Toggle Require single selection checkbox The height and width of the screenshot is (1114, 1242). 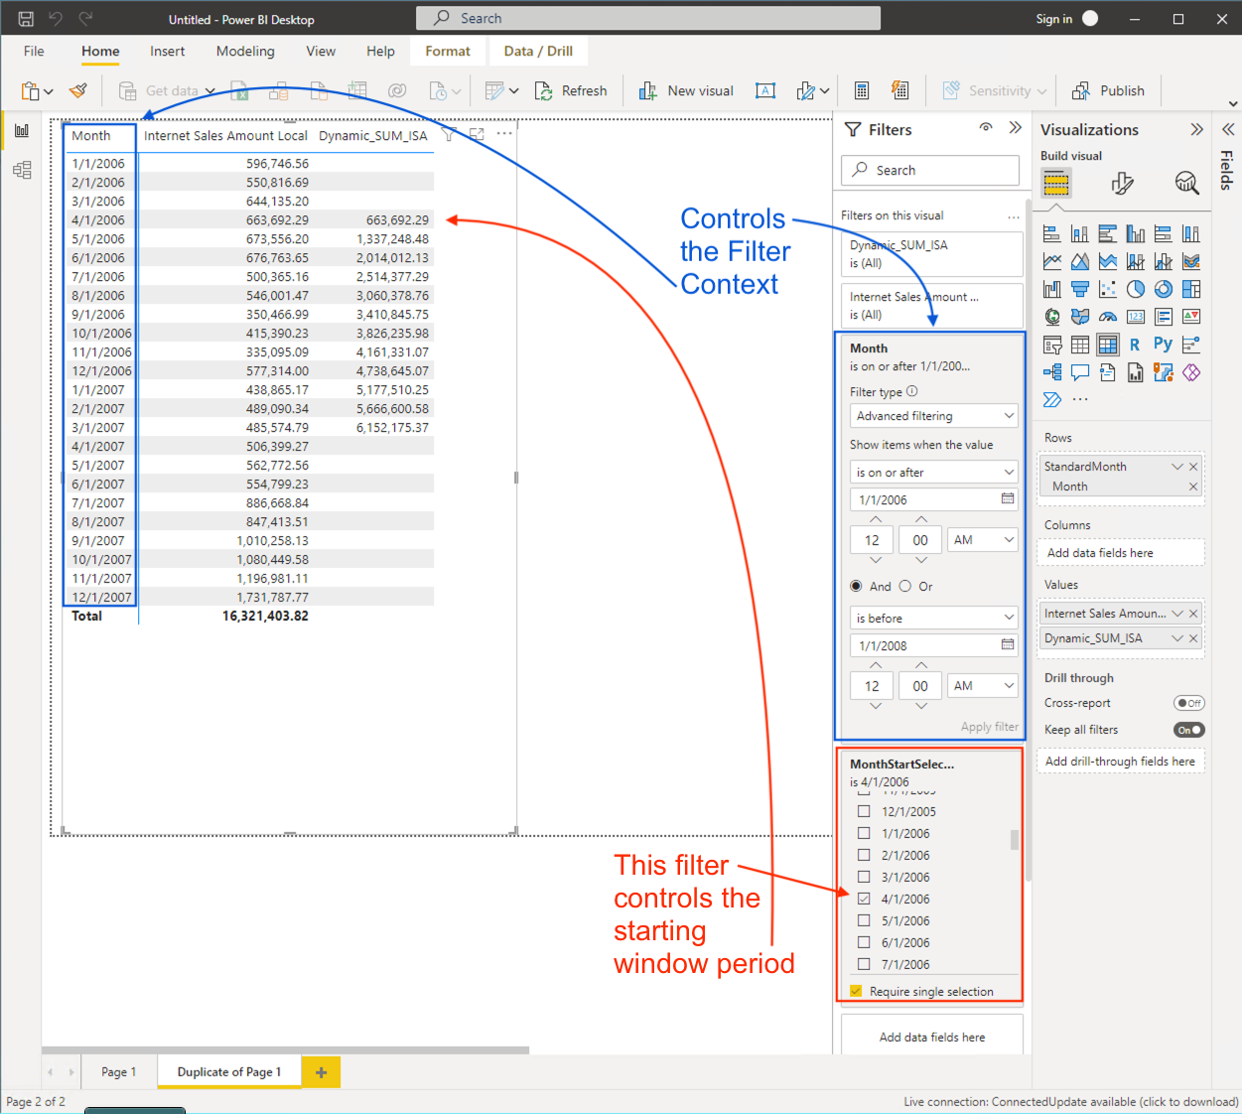tap(856, 991)
